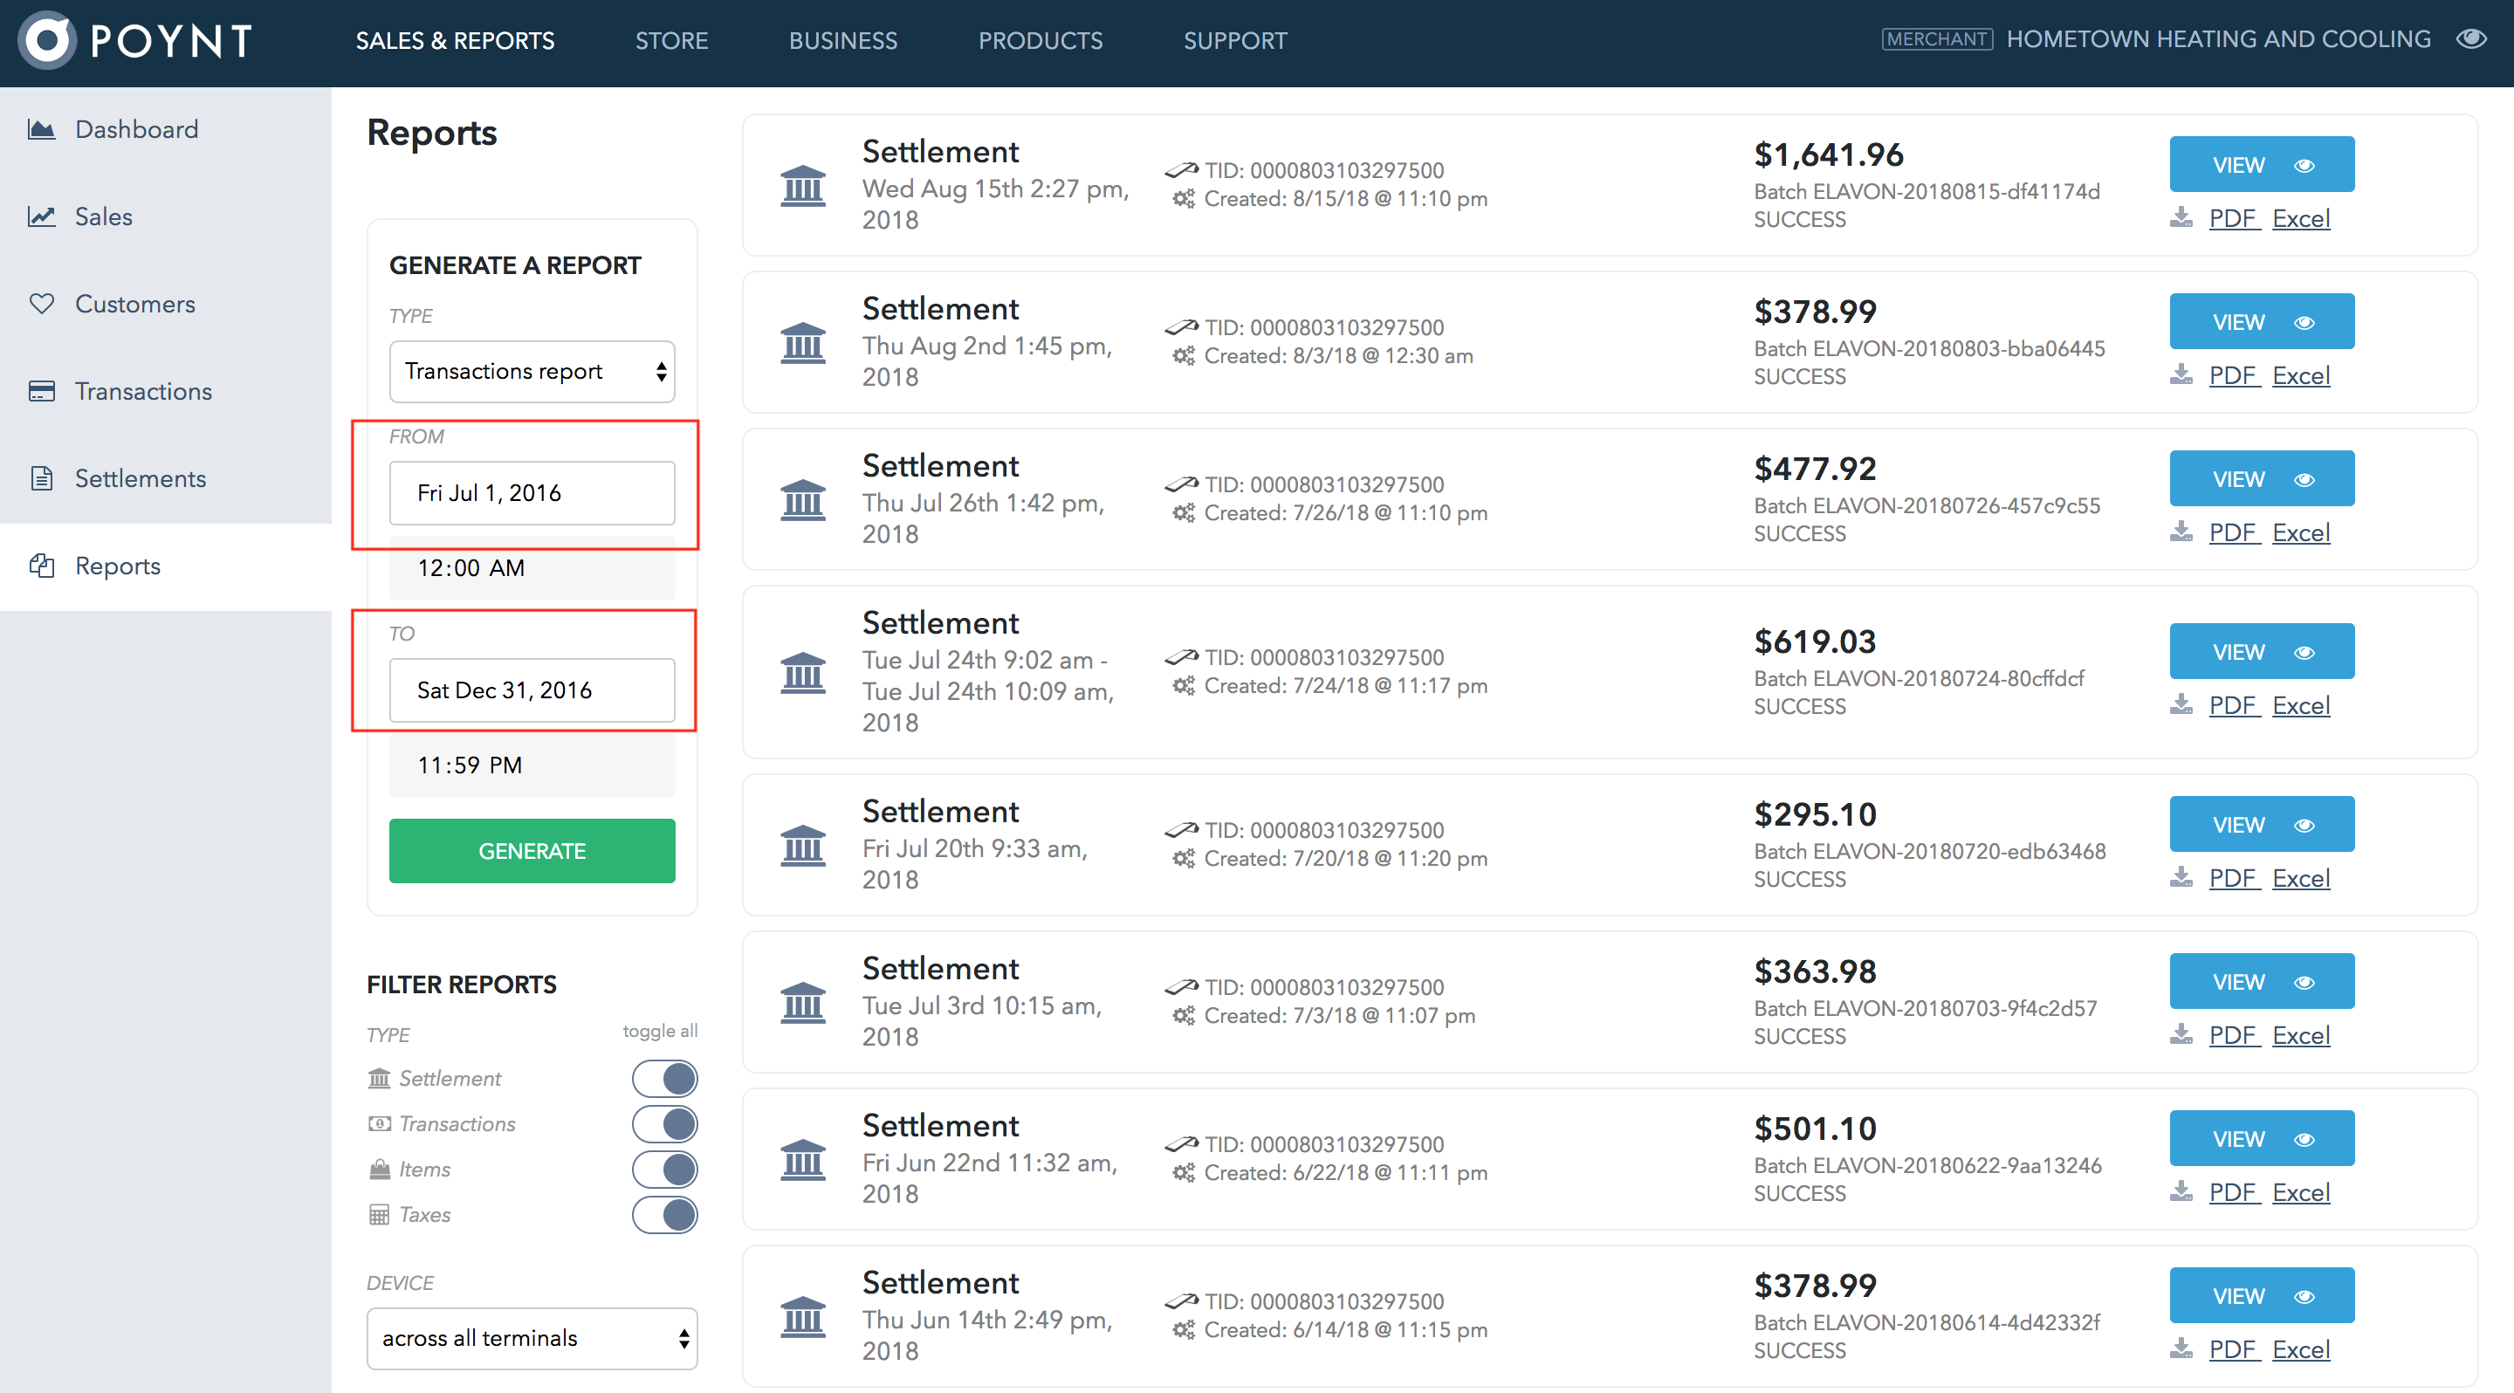The width and height of the screenshot is (2514, 1393).
Task: Click the eye icon beside merchant name
Action: click(2471, 39)
